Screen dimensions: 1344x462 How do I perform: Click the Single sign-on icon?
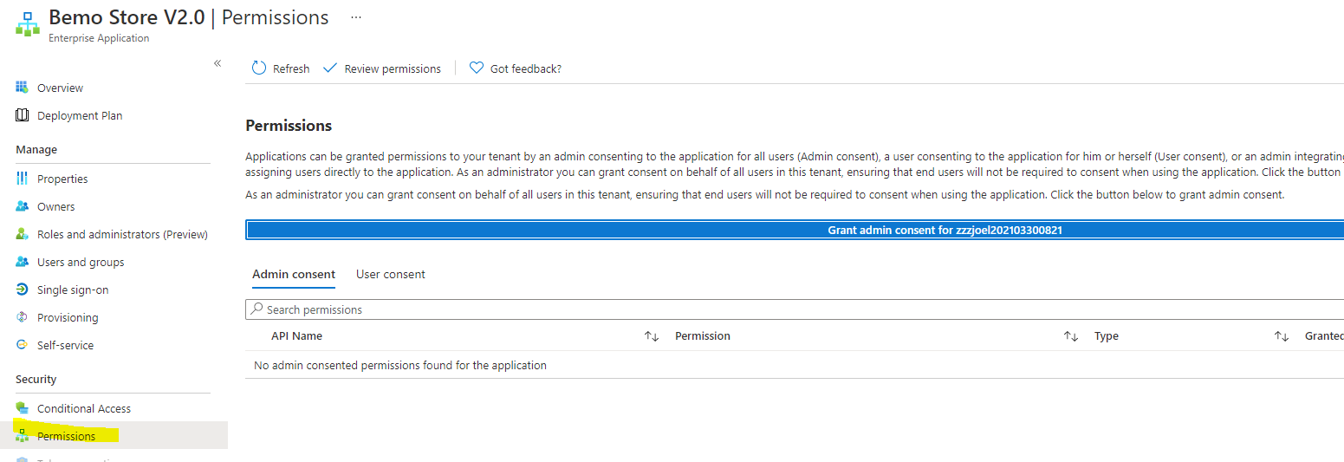[23, 290]
